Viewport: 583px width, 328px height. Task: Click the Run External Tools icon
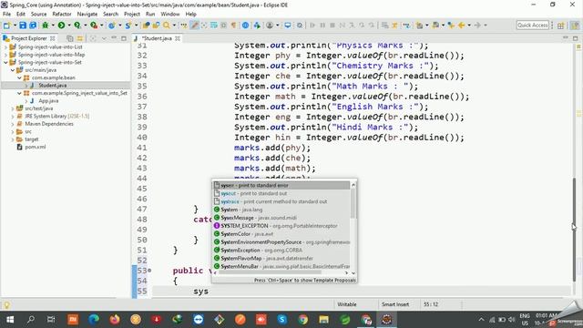point(94,26)
